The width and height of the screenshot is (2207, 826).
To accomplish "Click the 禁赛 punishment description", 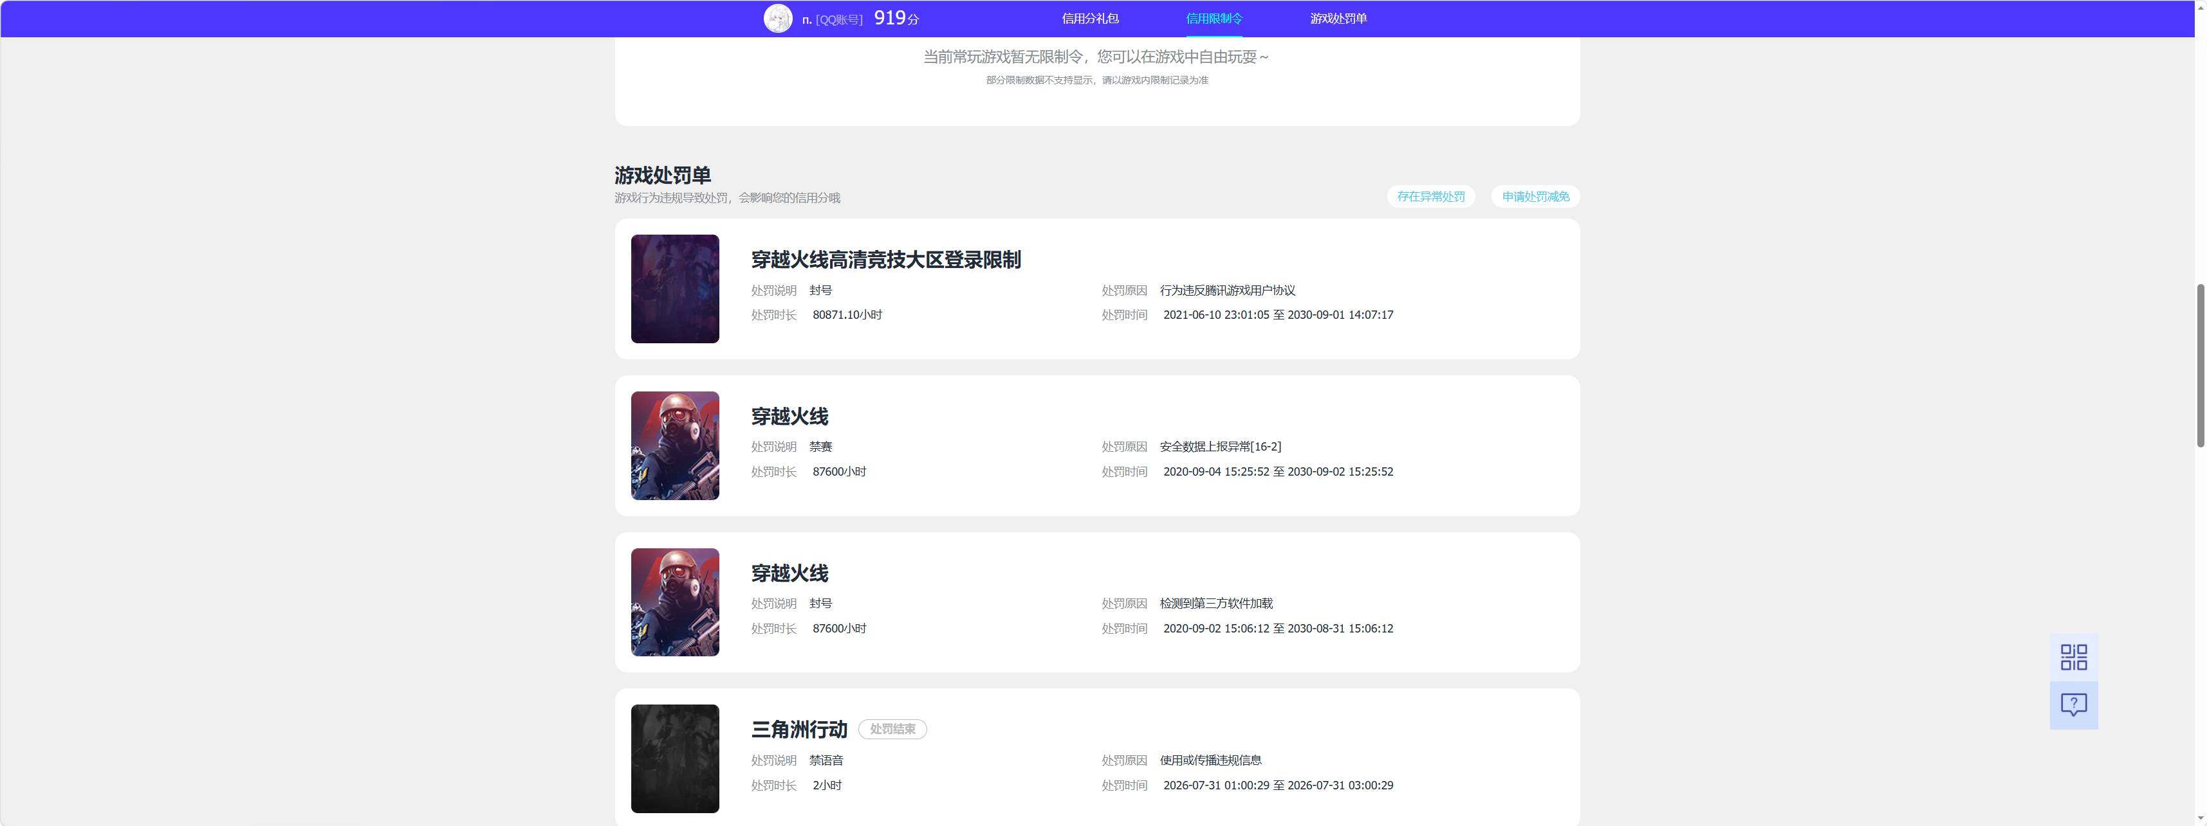I will [x=821, y=447].
